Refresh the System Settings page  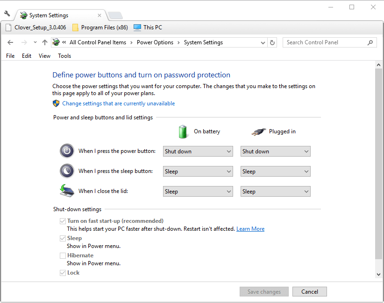click(272, 42)
